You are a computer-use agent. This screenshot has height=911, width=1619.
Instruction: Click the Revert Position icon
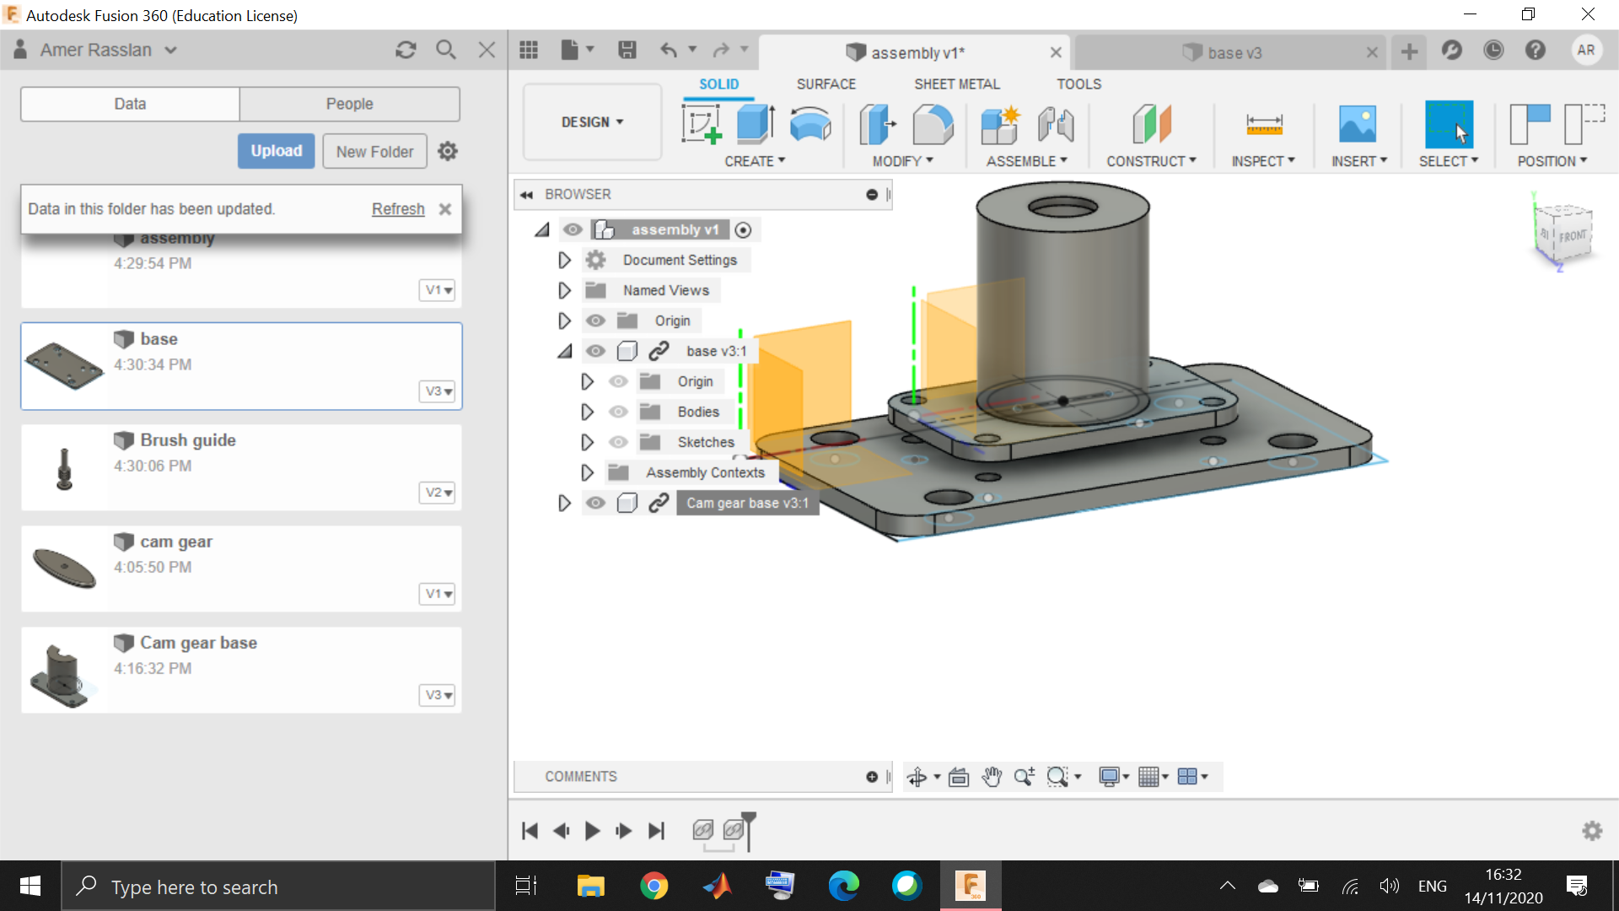1584,124
